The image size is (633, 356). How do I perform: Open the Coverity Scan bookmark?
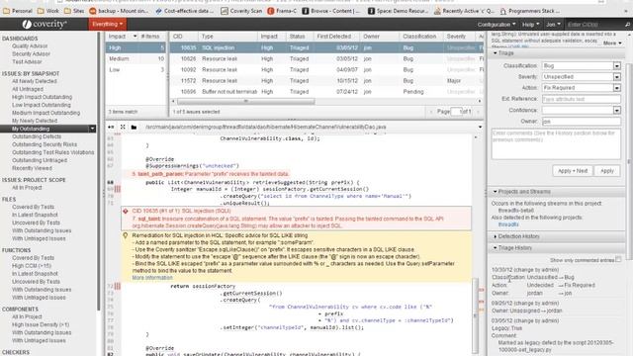click(x=241, y=11)
